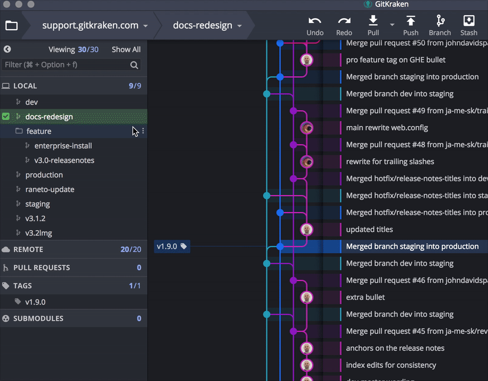Open the Pull options dropdown arrow
The height and width of the screenshot is (381, 488).
[392, 24]
